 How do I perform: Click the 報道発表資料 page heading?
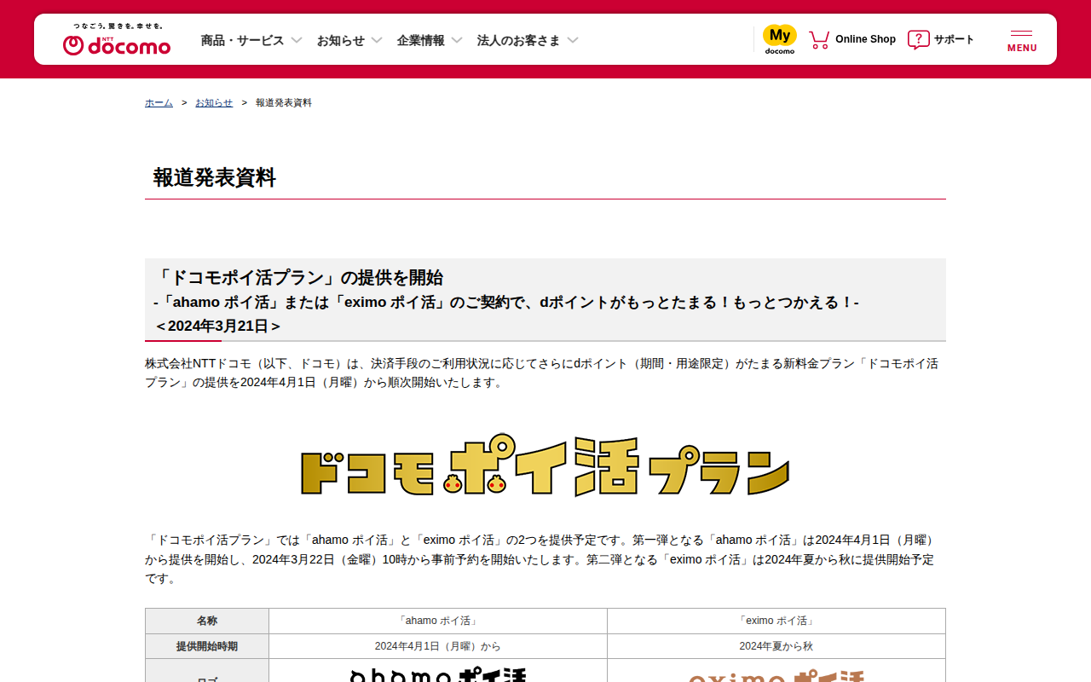pos(215,177)
